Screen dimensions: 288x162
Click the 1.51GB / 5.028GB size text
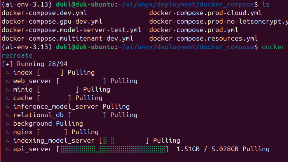point(208,149)
